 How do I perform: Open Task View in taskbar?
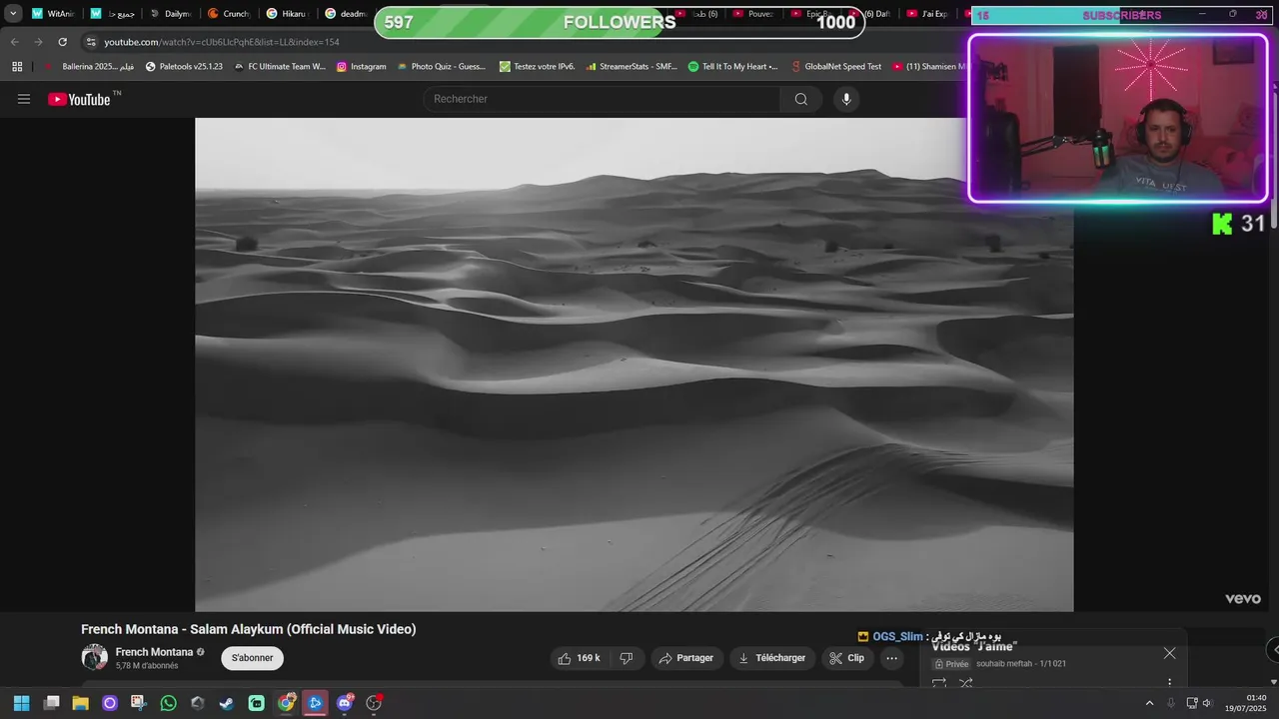pyautogui.click(x=52, y=703)
